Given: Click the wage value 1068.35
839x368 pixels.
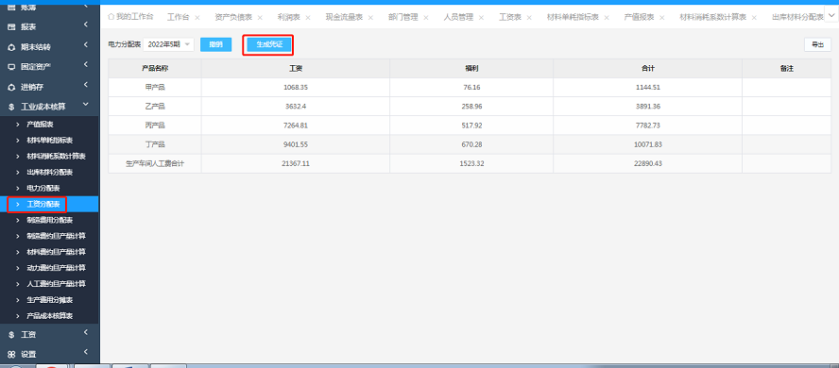Looking at the screenshot, I should 296,87.
